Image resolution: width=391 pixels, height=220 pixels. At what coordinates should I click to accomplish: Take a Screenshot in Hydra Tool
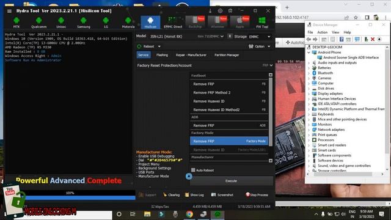[222, 195]
